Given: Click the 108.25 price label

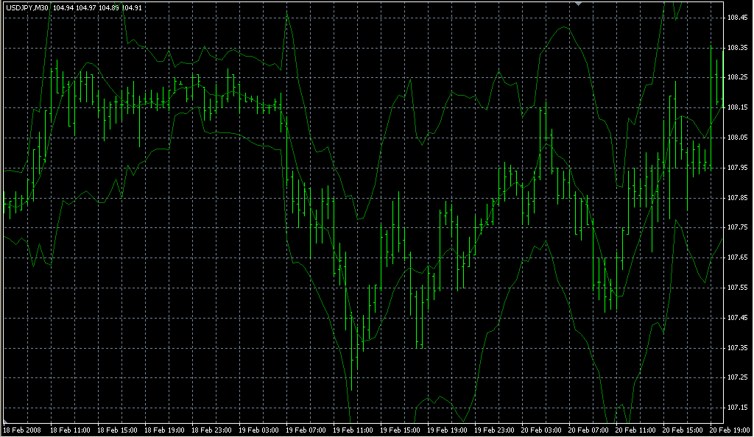Looking at the screenshot, I should (737, 77).
